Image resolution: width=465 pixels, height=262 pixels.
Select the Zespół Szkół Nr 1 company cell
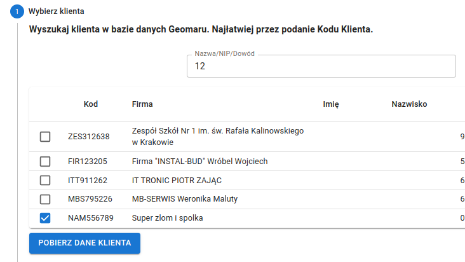click(x=217, y=137)
